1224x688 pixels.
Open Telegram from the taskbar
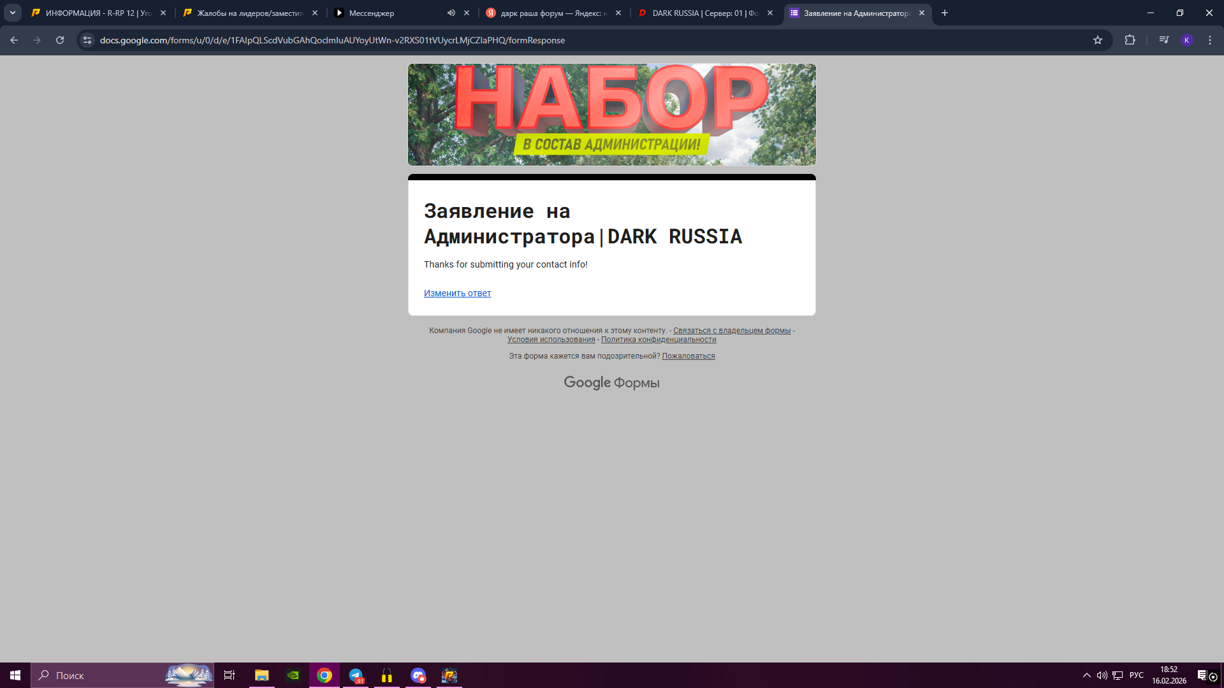coord(356,675)
